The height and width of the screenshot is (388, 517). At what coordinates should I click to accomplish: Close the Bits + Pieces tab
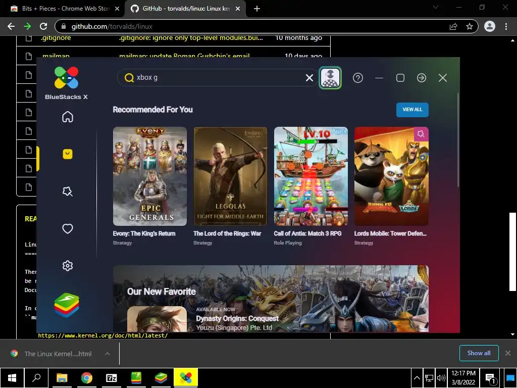[117, 9]
